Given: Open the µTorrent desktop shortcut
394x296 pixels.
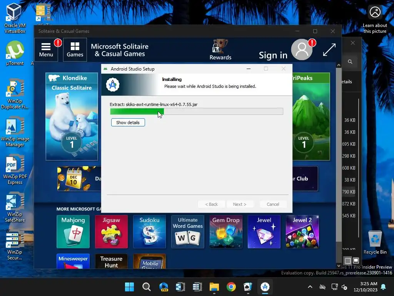Looking at the screenshot, I should [15, 53].
